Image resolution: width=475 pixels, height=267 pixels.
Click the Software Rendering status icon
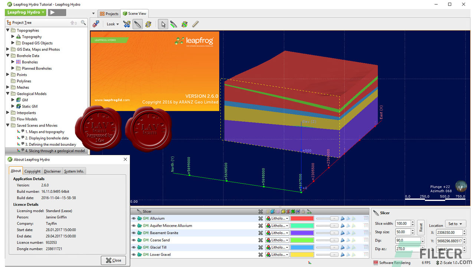pyautogui.click(x=376, y=263)
